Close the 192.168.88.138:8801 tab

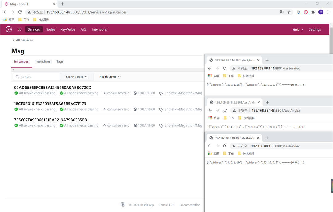click(258, 138)
